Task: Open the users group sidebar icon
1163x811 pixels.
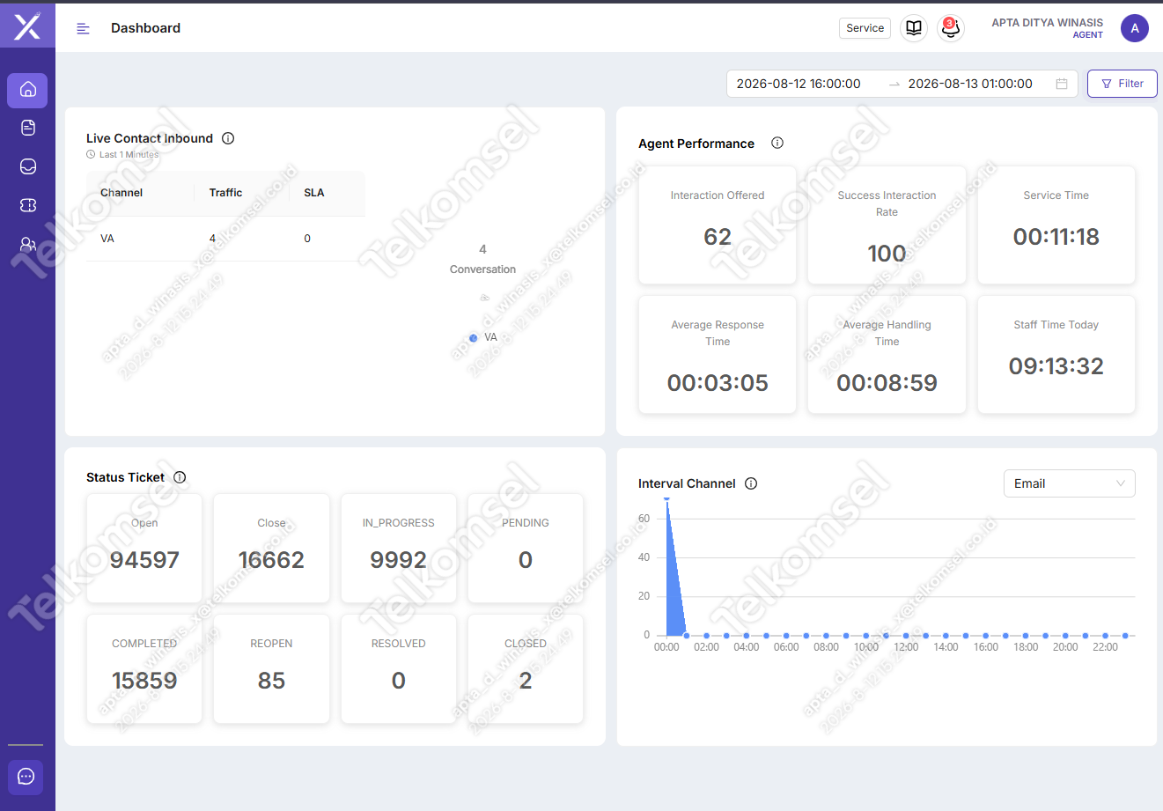Action: [27, 244]
